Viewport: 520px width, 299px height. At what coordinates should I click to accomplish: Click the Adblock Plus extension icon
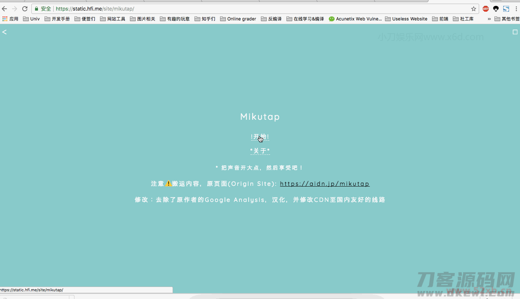[x=485, y=8]
